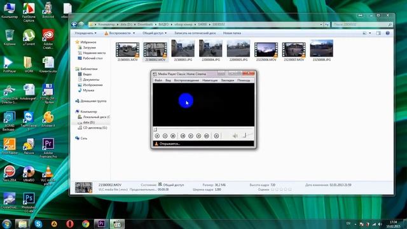Screen dimensions: 407x229
Task: Click the uTorrent desktop icon
Action: pos(29,38)
